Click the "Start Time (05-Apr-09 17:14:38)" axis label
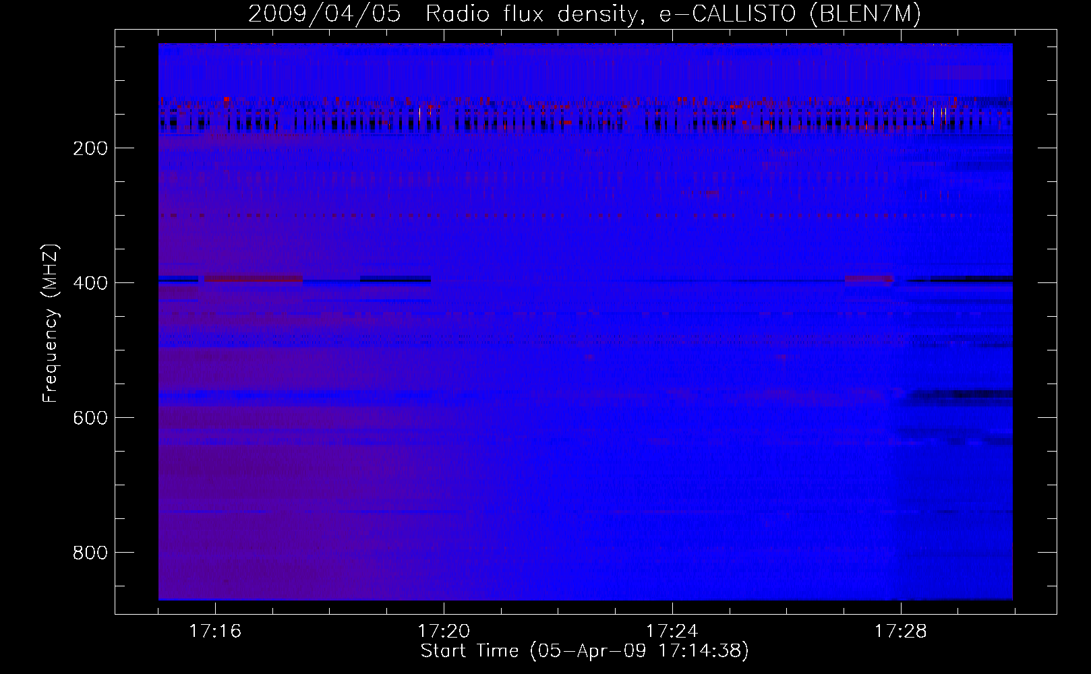Image resolution: width=1091 pixels, height=674 pixels. 585,651
